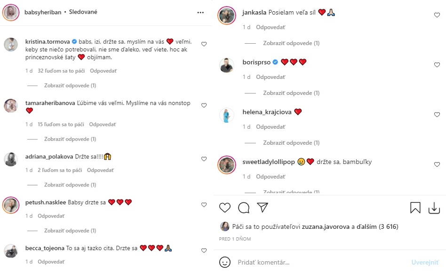Viewport: 446px width, 273px height.
Task: Click the Sledované following label
Action: [x=83, y=12]
